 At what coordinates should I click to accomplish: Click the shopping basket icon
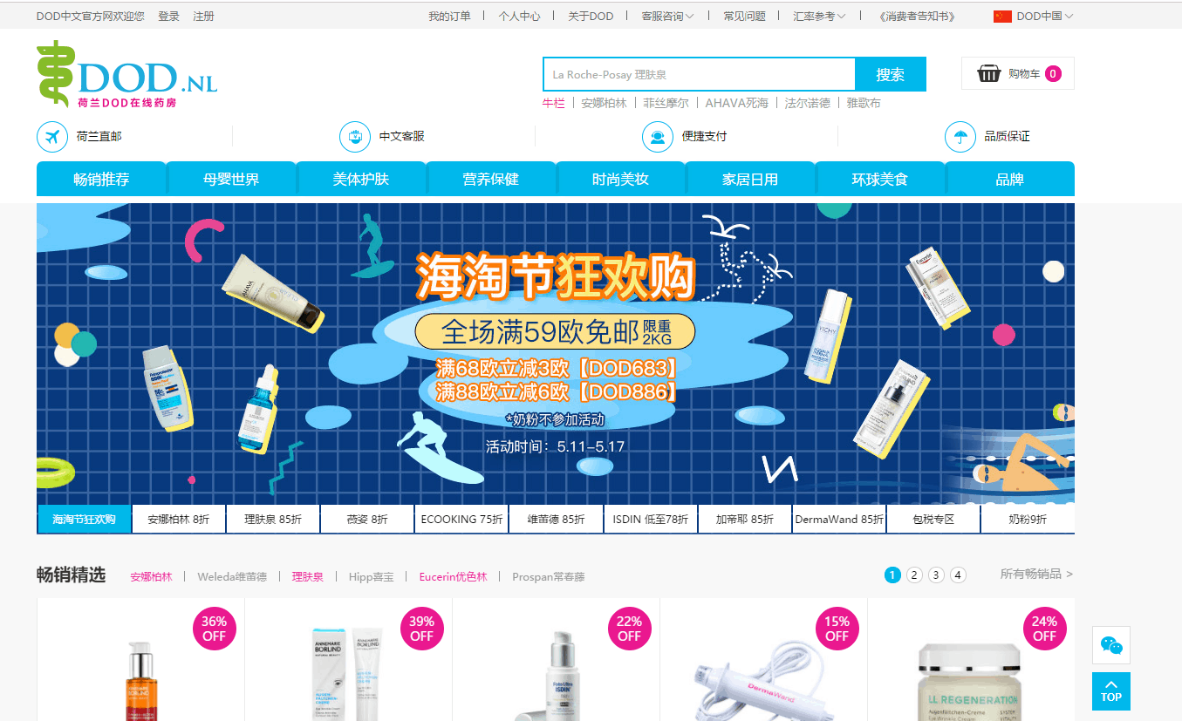[x=988, y=73]
